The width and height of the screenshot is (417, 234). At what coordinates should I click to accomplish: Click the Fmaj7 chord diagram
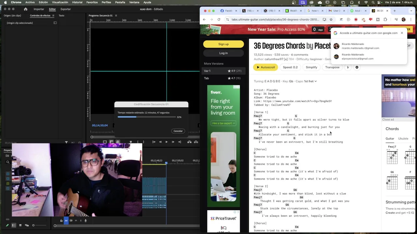[x=392, y=156]
